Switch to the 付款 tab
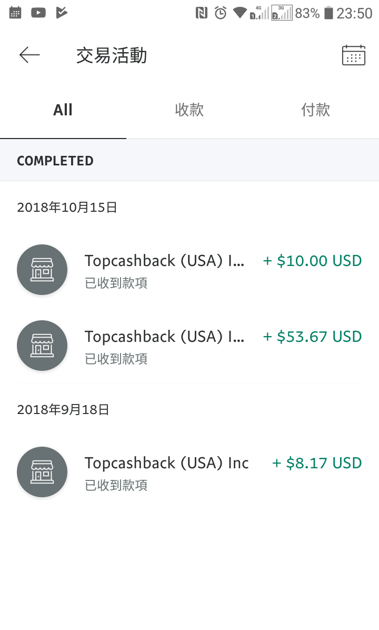The height and width of the screenshot is (630, 379). tap(315, 110)
